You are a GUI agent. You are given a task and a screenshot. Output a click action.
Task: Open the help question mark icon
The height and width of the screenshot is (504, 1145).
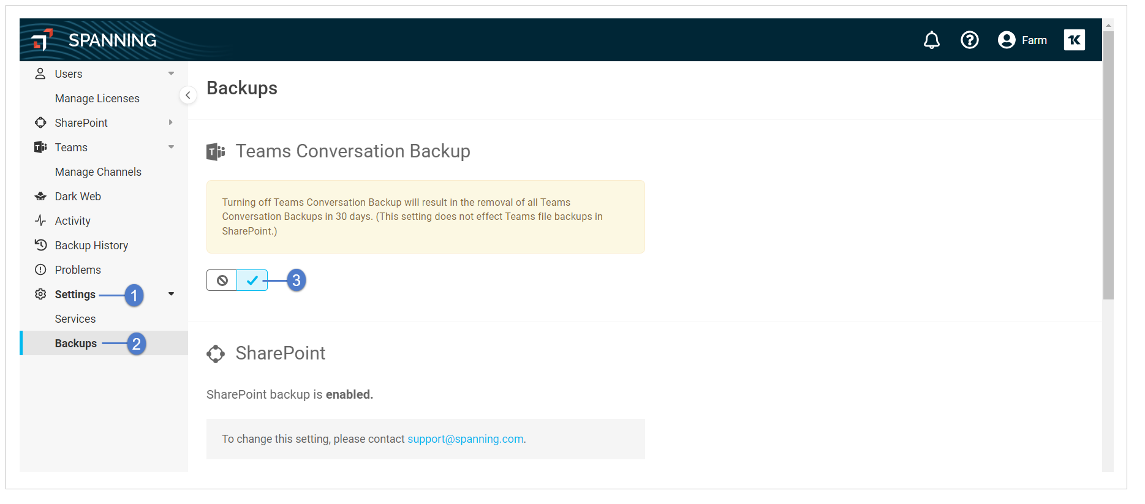pos(969,40)
